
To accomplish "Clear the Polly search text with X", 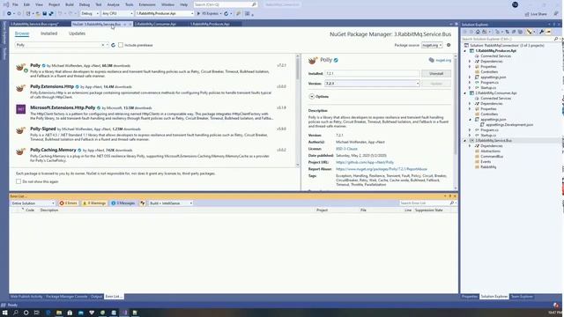I will pyautogui.click(x=103, y=45).
